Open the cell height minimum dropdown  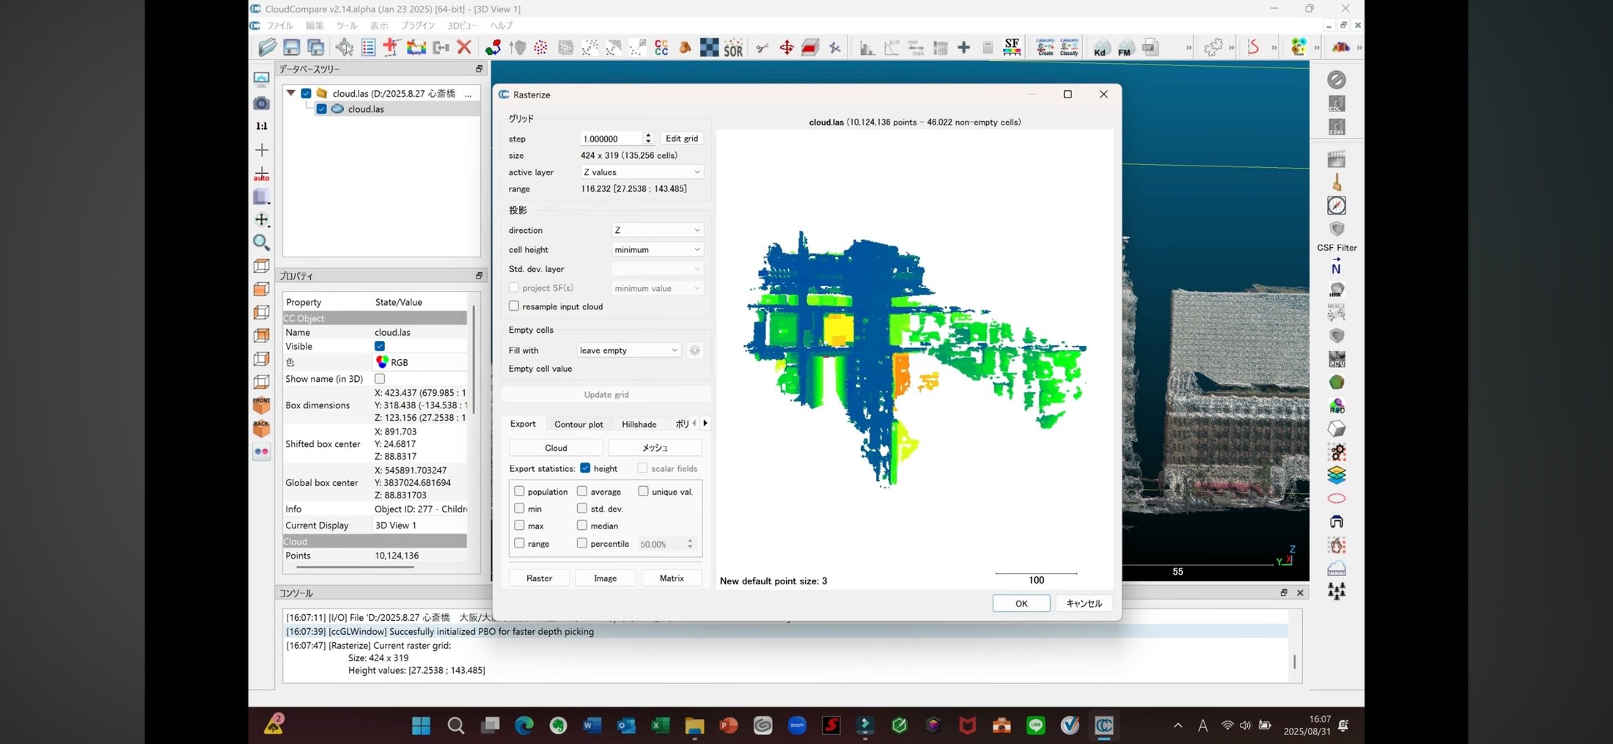click(658, 249)
